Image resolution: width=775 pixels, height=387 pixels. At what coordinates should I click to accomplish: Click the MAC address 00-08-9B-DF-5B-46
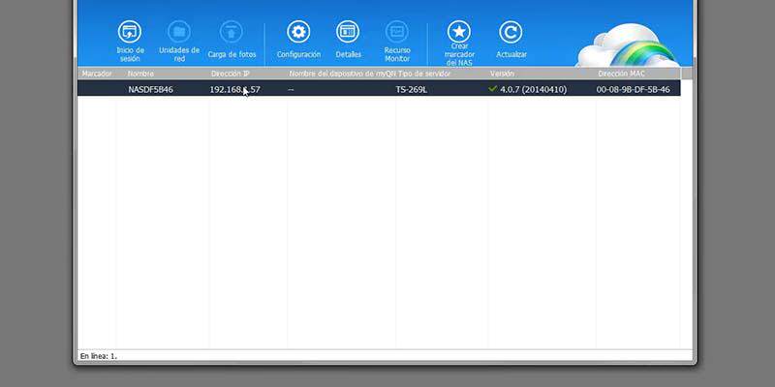point(634,89)
